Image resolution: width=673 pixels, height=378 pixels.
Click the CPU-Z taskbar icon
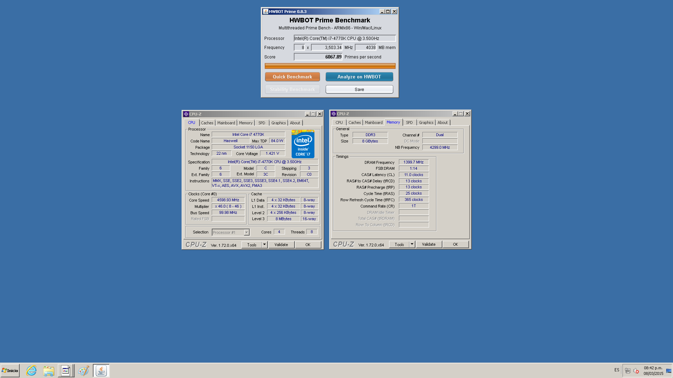tap(66, 371)
